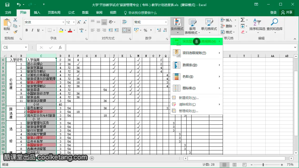
Task: Click the Format Painter brush icon
Action: click(x=16, y=32)
